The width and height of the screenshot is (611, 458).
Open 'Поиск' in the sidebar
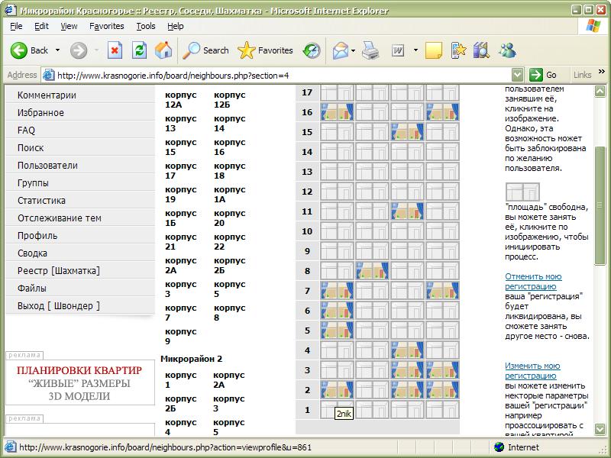point(80,147)
